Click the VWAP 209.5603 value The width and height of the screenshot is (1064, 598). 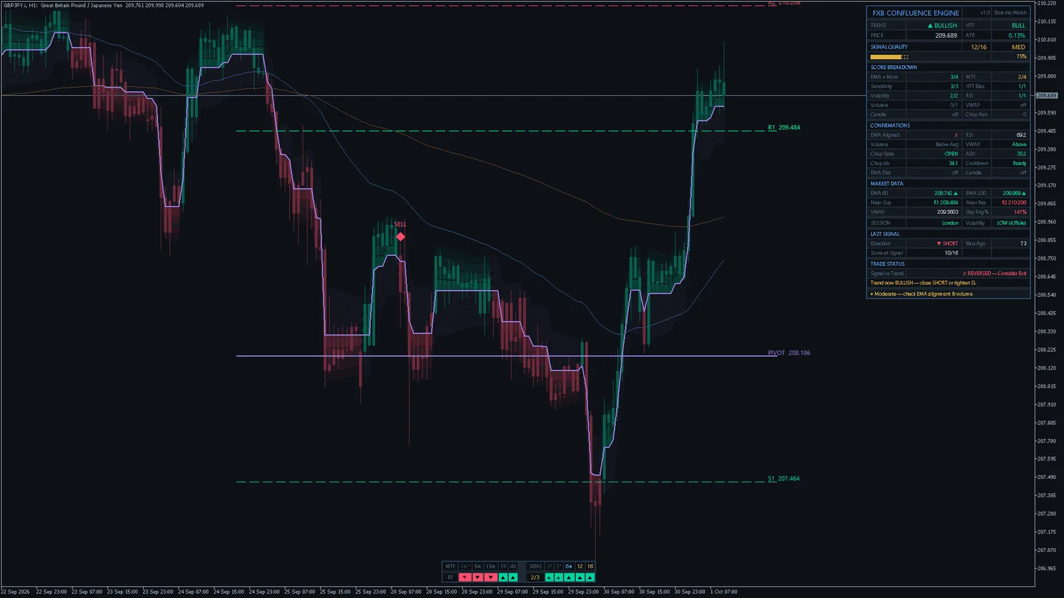(948, 212)
